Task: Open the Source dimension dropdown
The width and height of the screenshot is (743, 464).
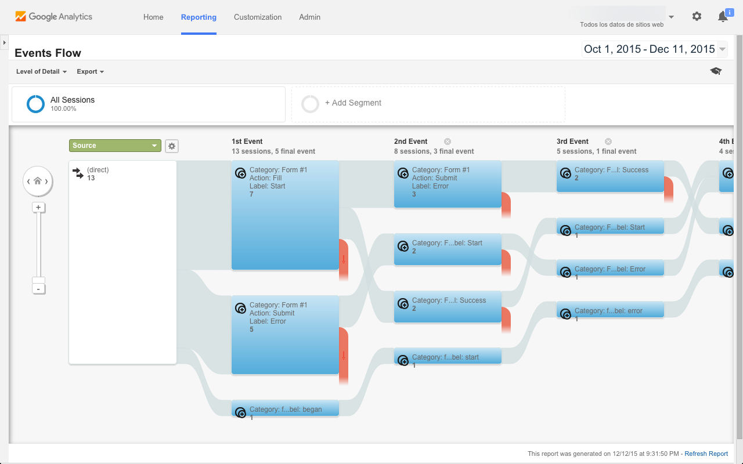Action: tap(114, 146)
